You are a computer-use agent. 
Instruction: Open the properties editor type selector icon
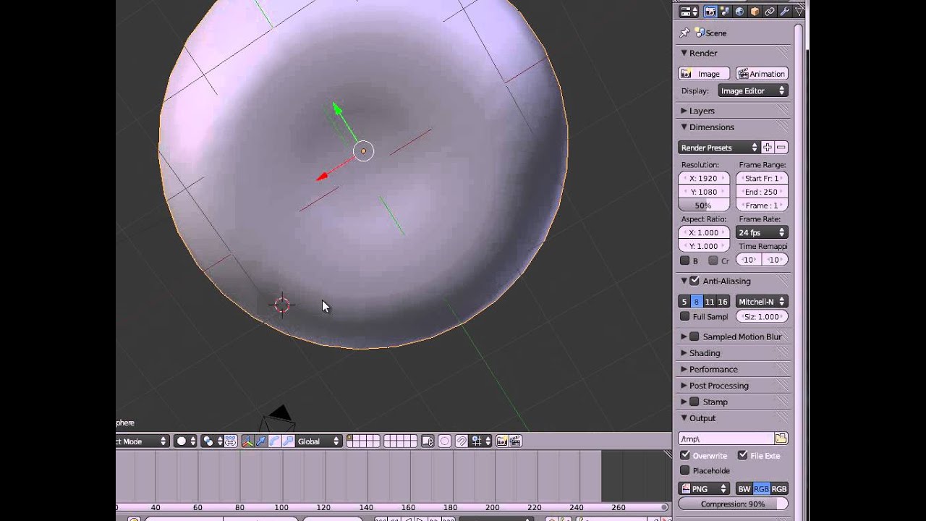(x=689, y=12)
